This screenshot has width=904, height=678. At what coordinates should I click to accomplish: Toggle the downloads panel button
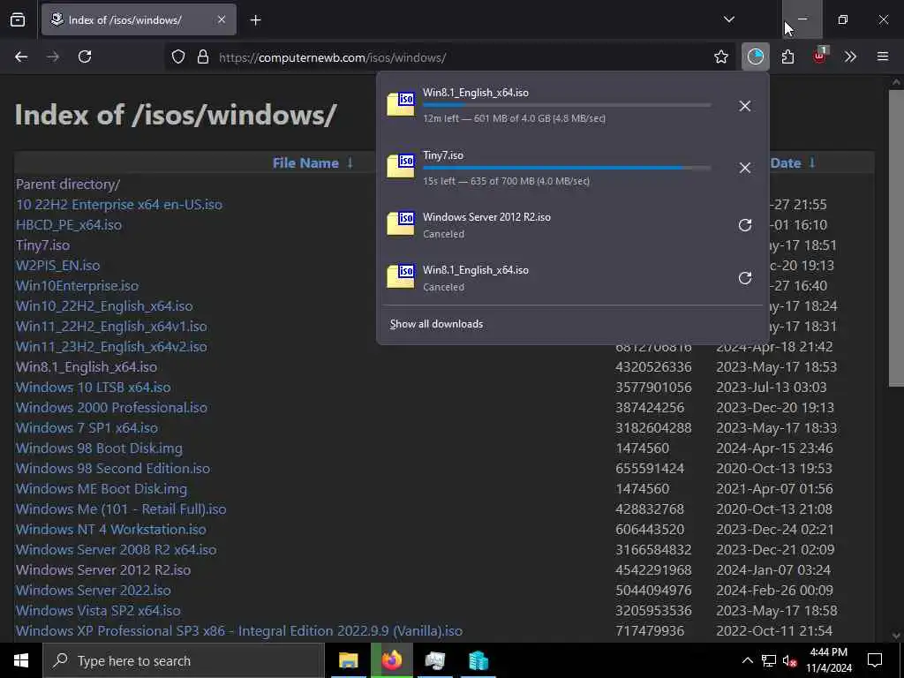pos(756,56)
